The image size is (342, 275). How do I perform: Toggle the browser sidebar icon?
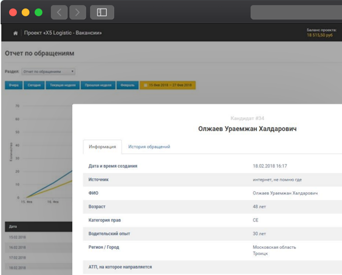point(102,12)
